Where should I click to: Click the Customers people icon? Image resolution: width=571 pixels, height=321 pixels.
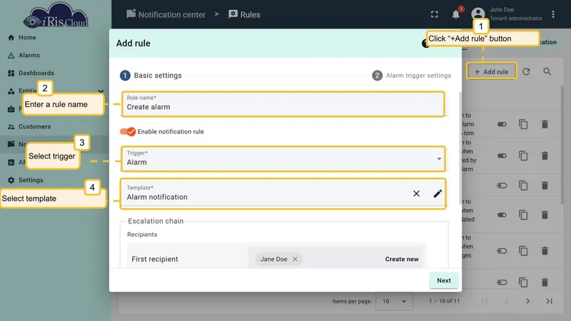[x=11, y=127]
